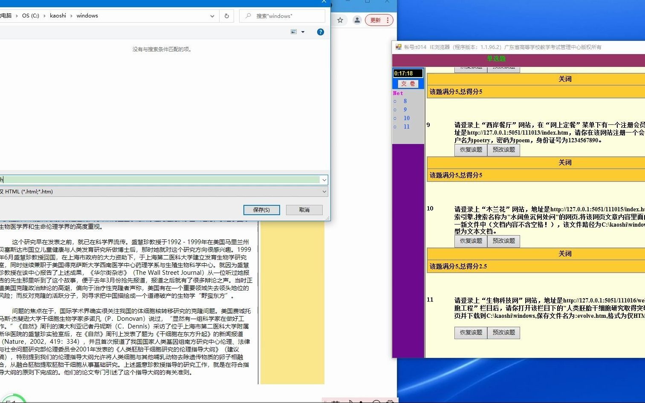Click 恢复该题 under question 10

(x=471, y=241)
